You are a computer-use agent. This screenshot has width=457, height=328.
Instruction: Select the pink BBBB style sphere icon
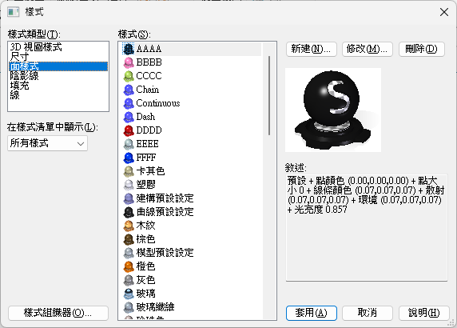pyautogui.click(x=129, y=62)
